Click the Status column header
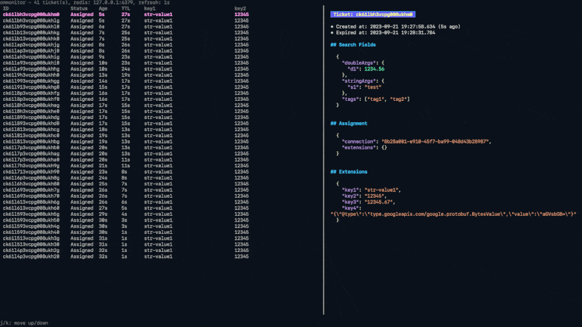Image resolution: width=582 pixels, height=327 pixels. (79, 8)
